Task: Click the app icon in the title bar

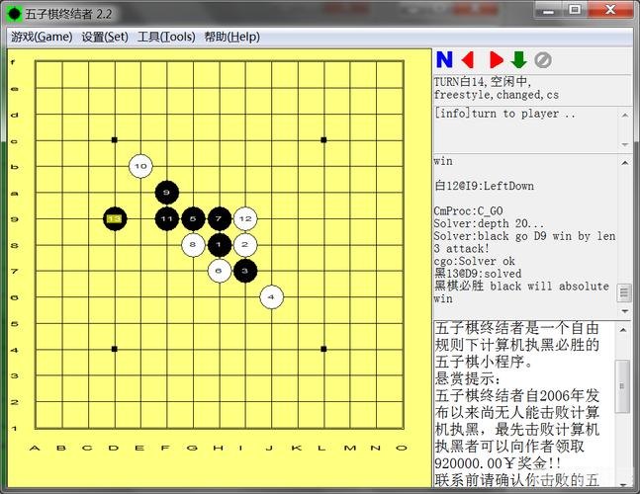Action: pos(14,14)
